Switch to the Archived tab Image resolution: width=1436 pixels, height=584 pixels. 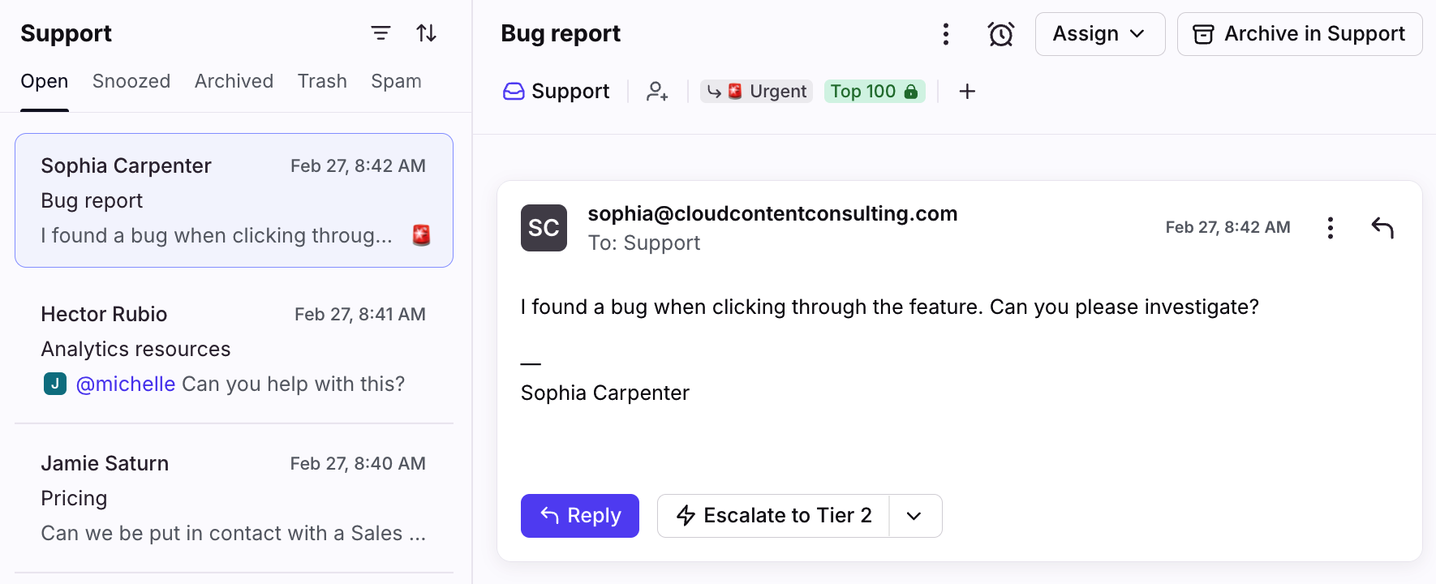click(234, 81)
